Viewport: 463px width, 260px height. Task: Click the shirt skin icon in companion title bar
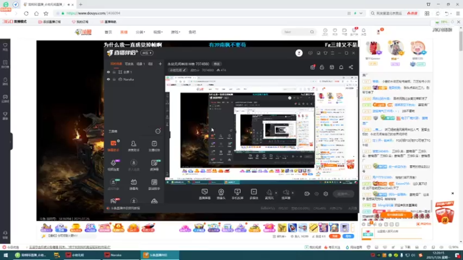tap(325, 53)
